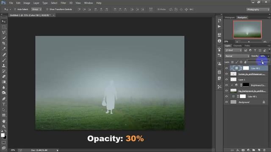This screenshot has height=152, width=271.
Task: Select the Eyedropper tool
Action: [x=4, y=49]
